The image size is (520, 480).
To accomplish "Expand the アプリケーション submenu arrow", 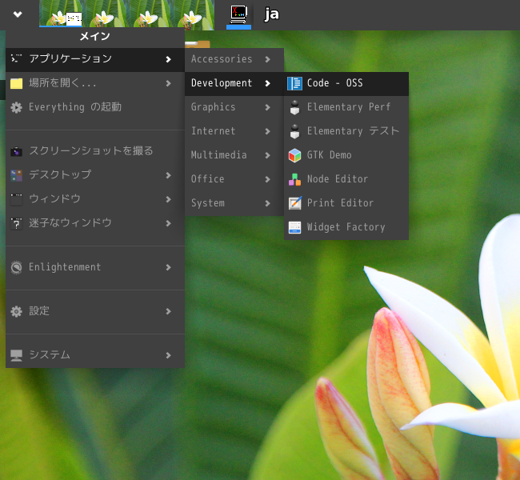I will point(169,59).
